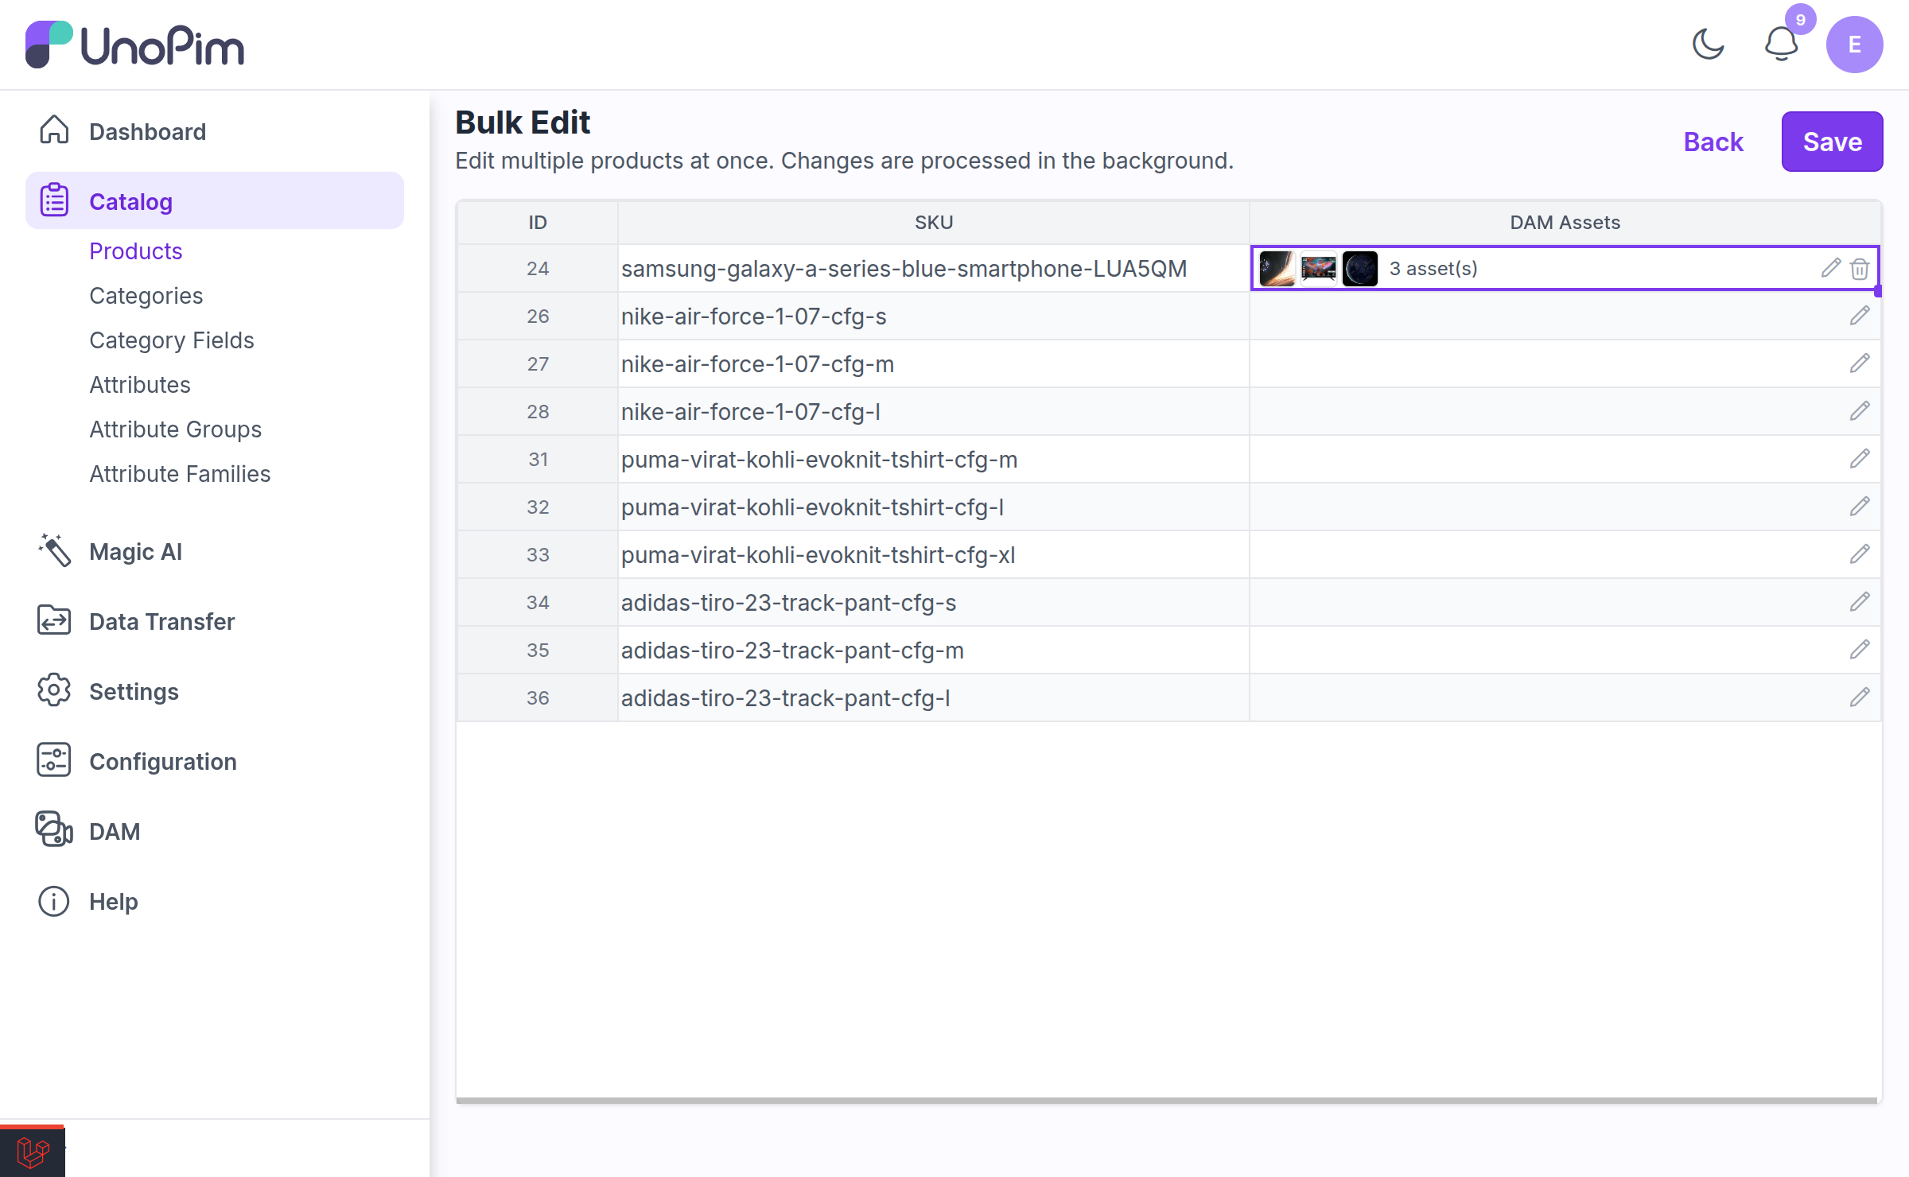Edit DAM assets for nike-air-force-1-07-cfg-s

tap(1860, 316)
